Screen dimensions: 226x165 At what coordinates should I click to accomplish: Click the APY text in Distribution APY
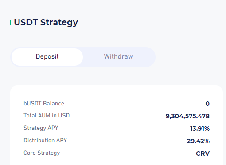(x=62, y=141)
